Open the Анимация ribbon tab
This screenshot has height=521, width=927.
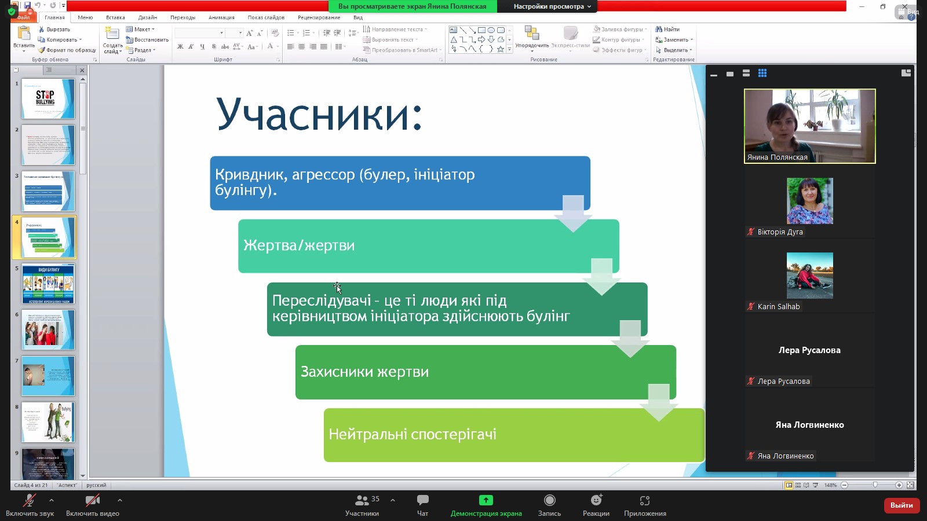click(x=222, y=17)
